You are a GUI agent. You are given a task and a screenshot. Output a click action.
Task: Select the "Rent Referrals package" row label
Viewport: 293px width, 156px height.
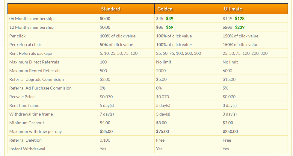point(31,53)
